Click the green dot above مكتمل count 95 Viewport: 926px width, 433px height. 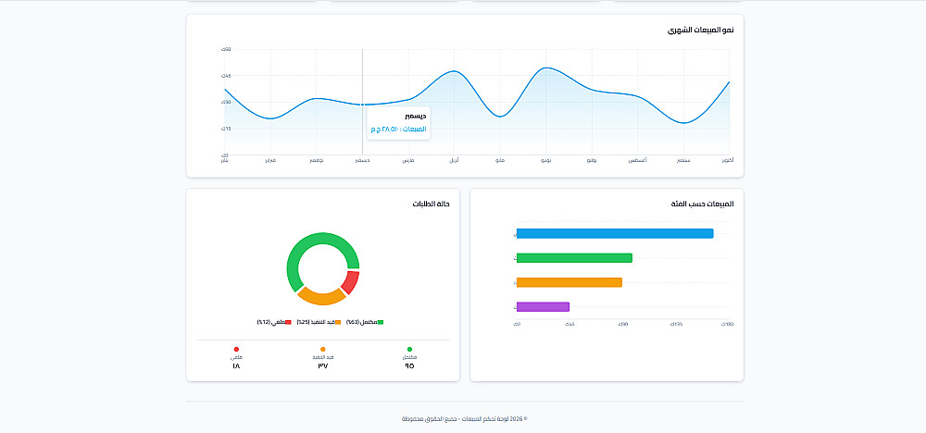(x=409, y=349)
